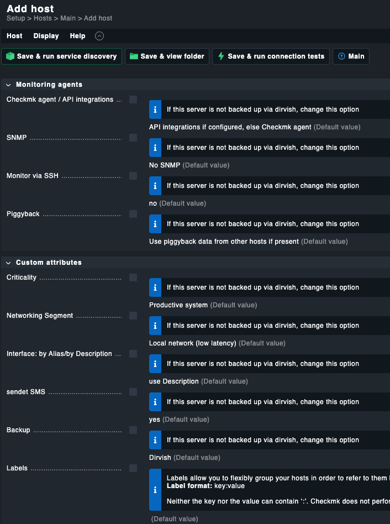Click Save & run connection tests button
The image size is (390, 524).
(271, 56)
